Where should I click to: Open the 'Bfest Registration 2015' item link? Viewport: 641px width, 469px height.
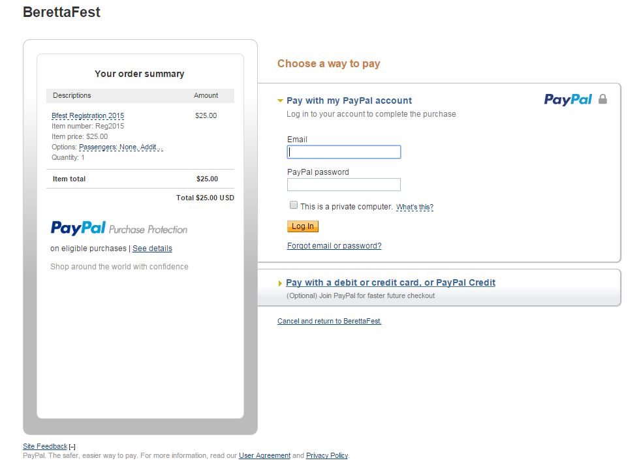(87, 115)
